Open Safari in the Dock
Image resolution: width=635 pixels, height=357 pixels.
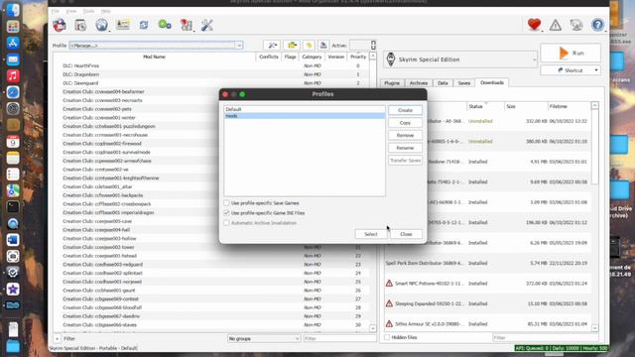point(13,92)
